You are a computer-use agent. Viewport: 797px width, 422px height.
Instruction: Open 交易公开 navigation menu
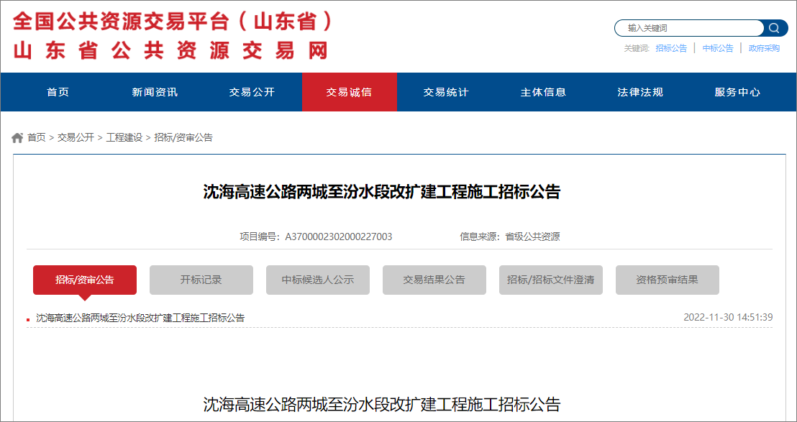pyautogui.click(x=252, y=92)
